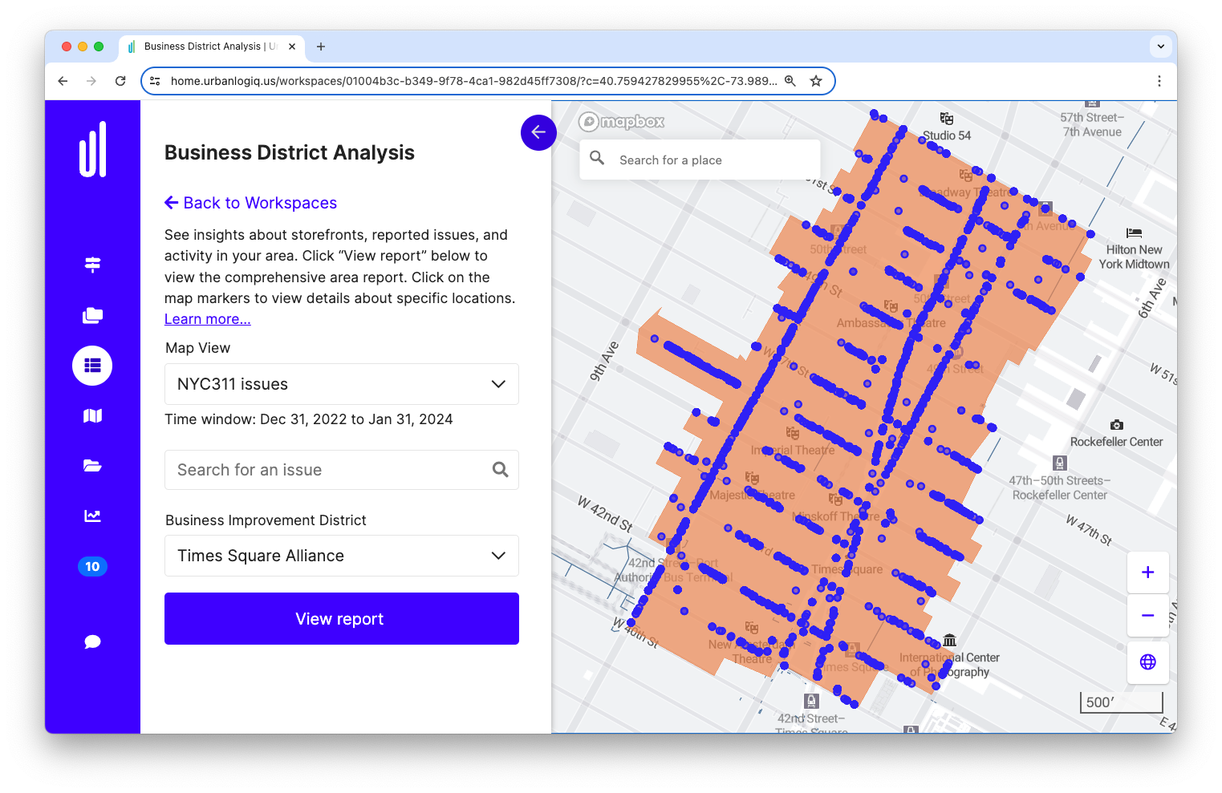1222x793 pixels.
Task: Select the workspaces grid icon in sidebar
Action: click(92, 365)
